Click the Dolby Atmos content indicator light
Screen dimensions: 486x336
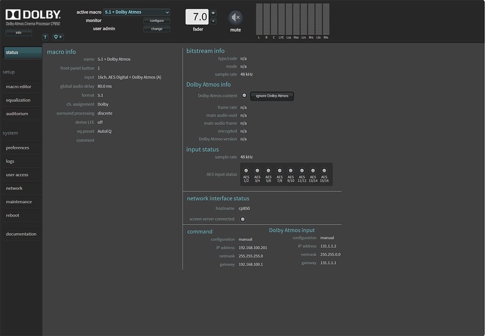[x=244, y=96]
